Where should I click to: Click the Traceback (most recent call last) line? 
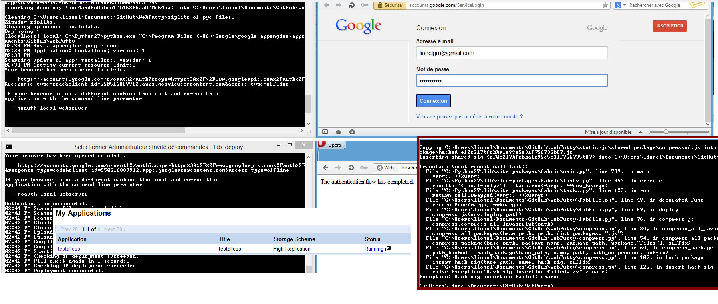coord(474,167)
